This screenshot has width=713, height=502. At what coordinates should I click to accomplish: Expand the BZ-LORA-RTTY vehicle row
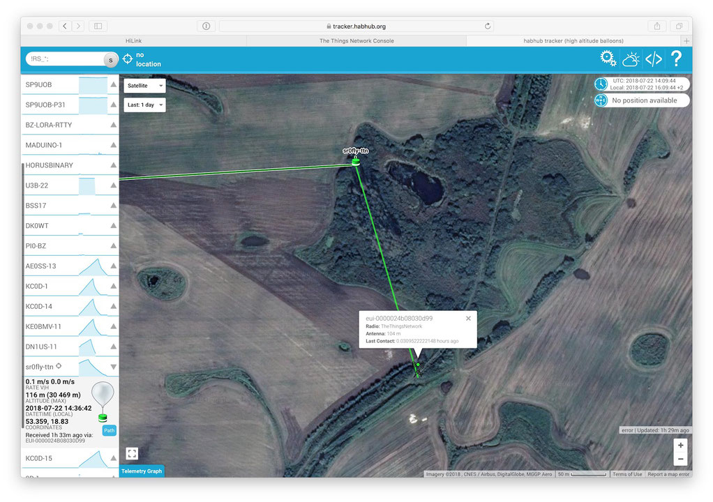click(113, 125)
